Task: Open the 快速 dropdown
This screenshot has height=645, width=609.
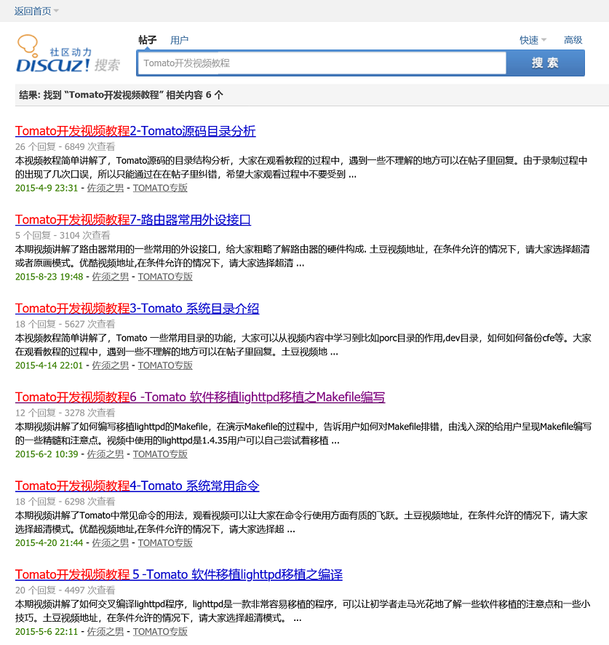Action: point(533,40)
